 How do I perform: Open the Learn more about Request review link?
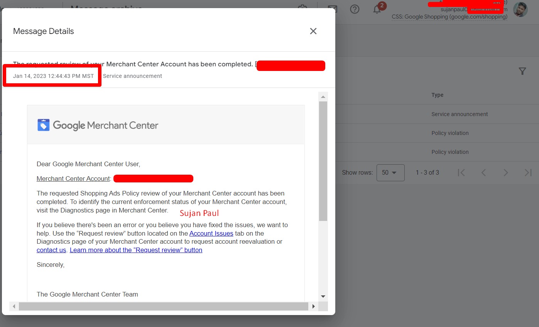point(136,250)
